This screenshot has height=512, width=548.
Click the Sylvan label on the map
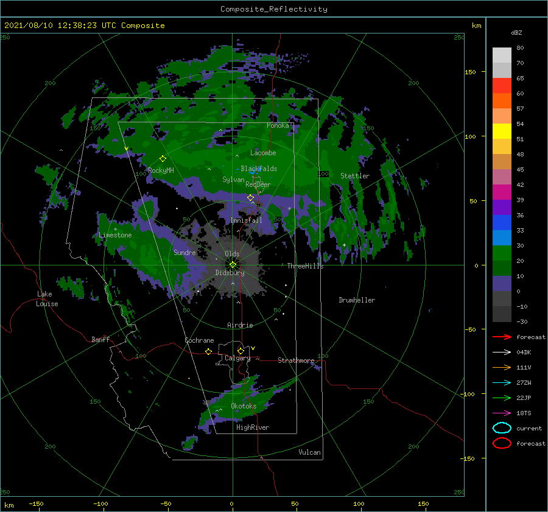pos(233,180)
